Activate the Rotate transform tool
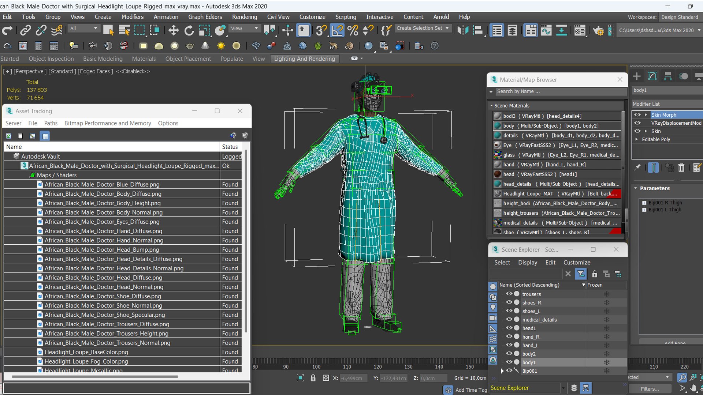 [189, 30]
